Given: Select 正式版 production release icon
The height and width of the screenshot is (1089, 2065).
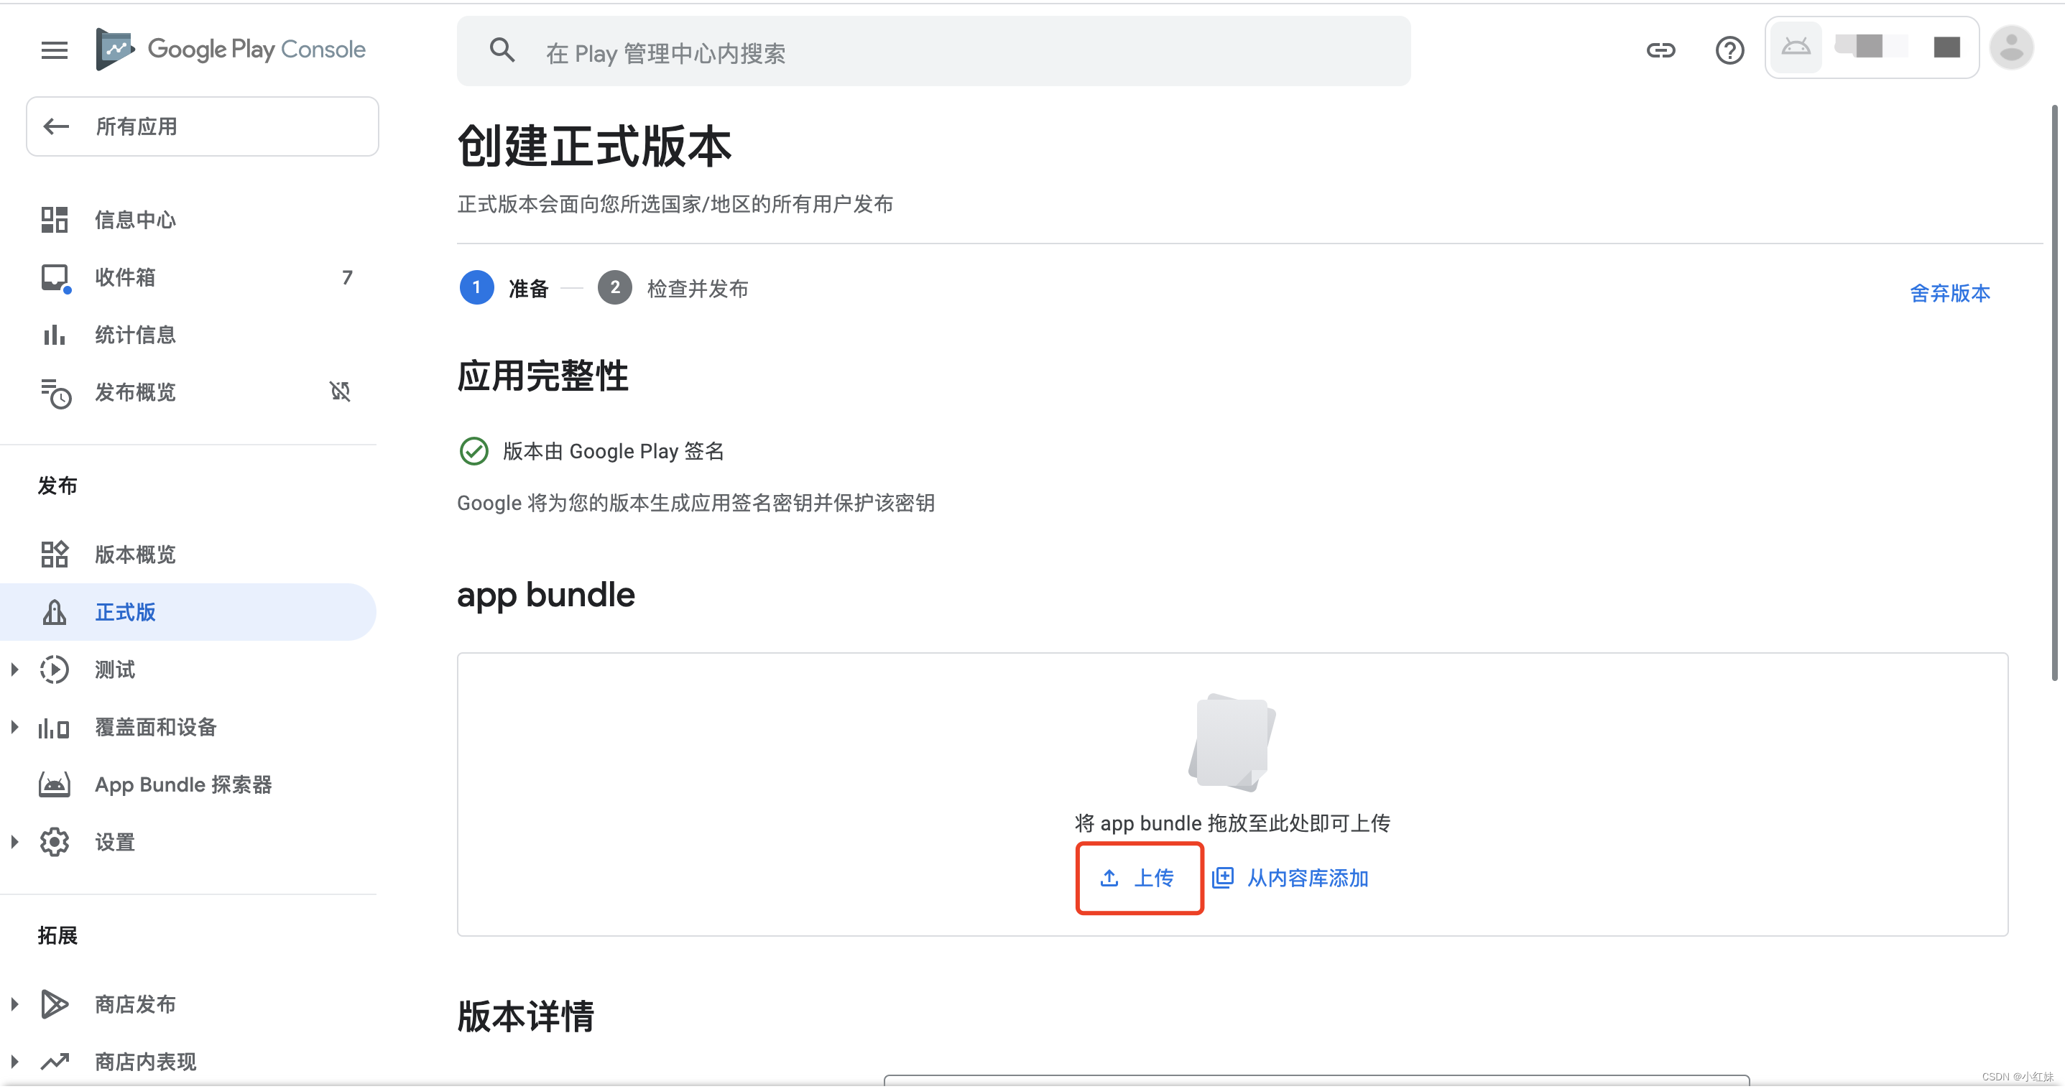Looking at the screenshot, I should [x=55, y=611].
